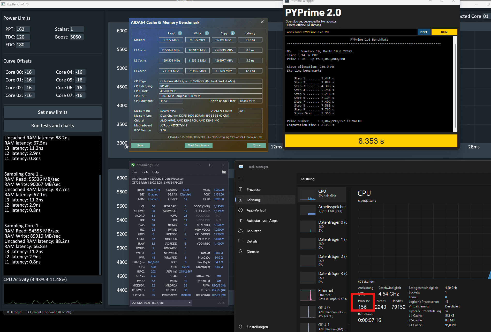Screen dimensions: 491x332
Task: Click the Einstellungen gear icon
Action: [240, 327]
